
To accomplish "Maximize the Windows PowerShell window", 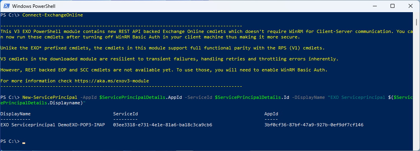I will (392, 6).
